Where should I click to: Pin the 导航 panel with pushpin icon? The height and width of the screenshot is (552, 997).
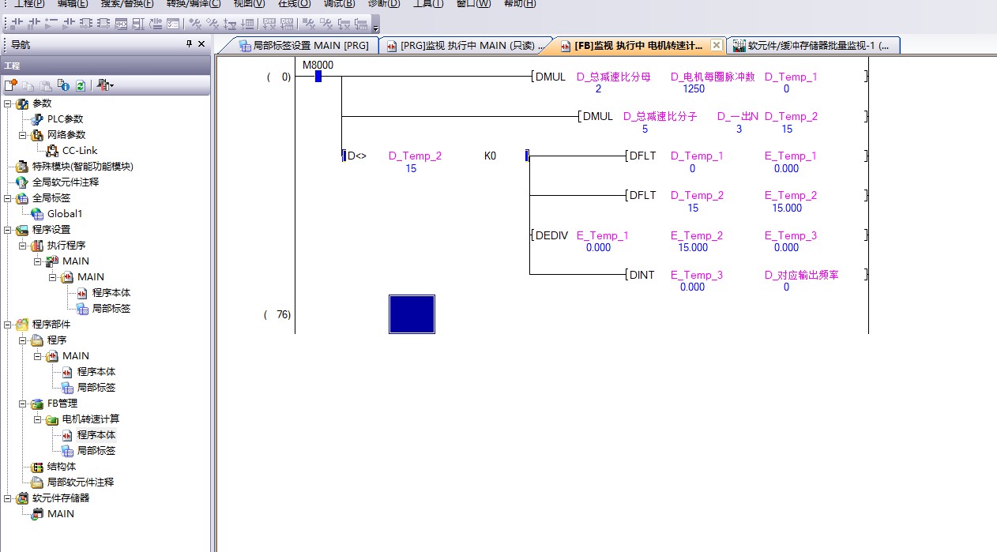pos(189,44)
